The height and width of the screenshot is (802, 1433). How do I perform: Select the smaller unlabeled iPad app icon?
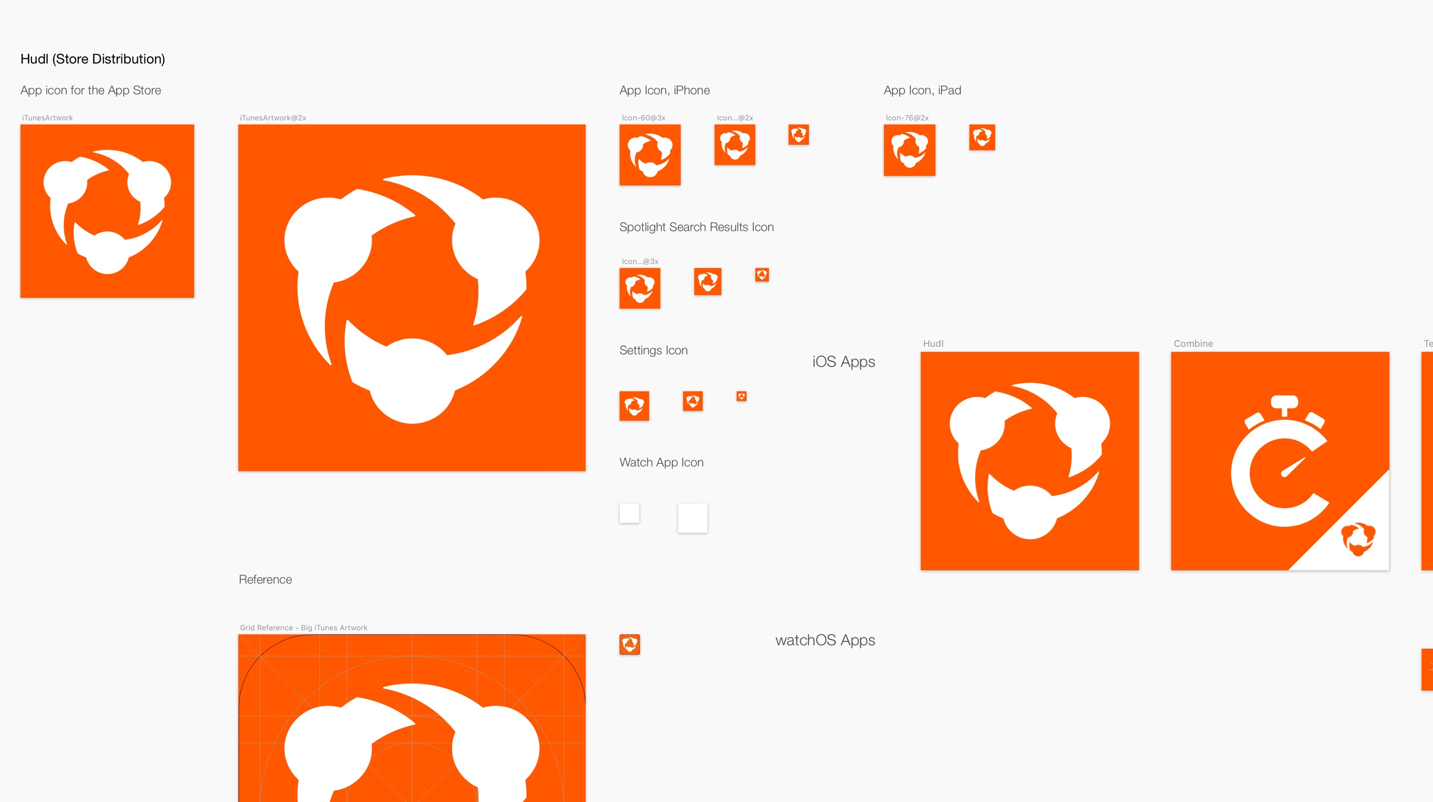(982, 138)
